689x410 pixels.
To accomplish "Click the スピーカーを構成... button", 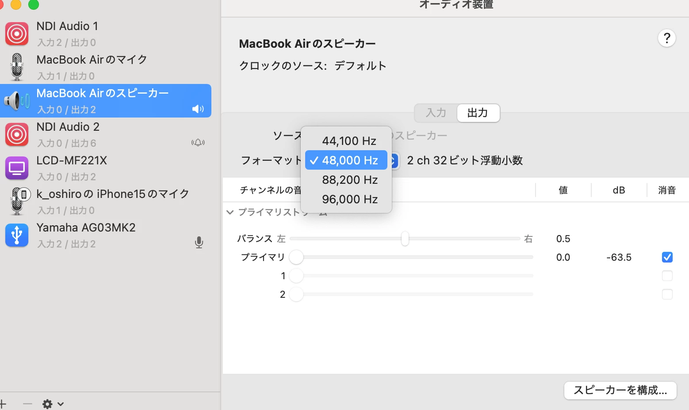I will 620,390.
